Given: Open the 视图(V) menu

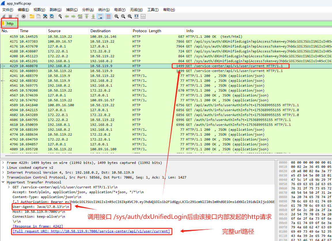Looking at the screenshot, I should pyautogui.click(x=39, y=10).
